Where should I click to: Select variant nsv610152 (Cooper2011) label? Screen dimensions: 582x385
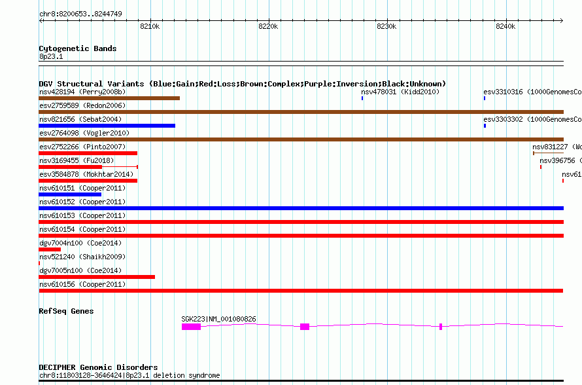(82, 202)
